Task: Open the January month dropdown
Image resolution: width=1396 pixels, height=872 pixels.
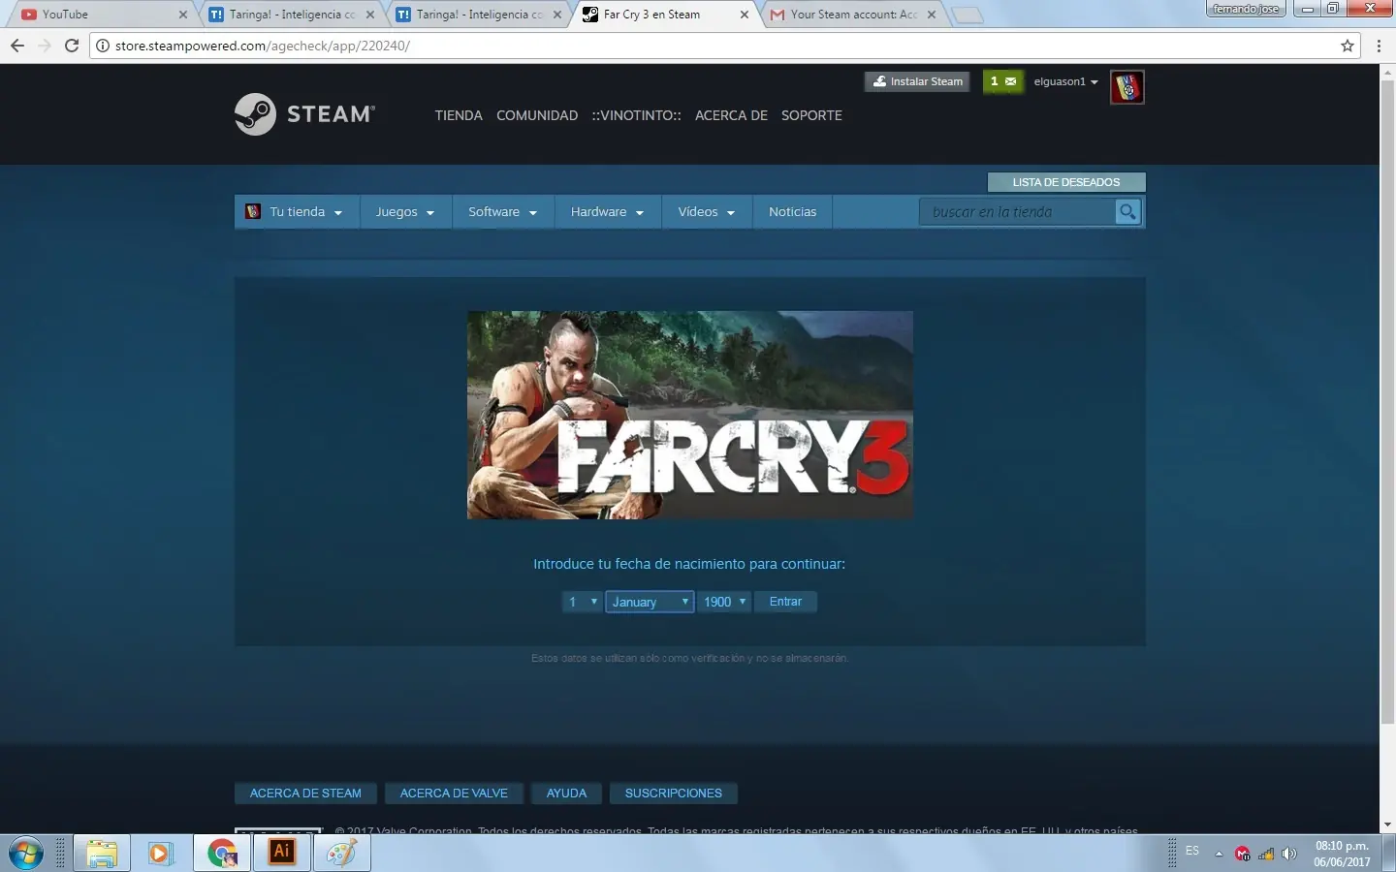Action: pyautogui.click(x=650, y=602)
